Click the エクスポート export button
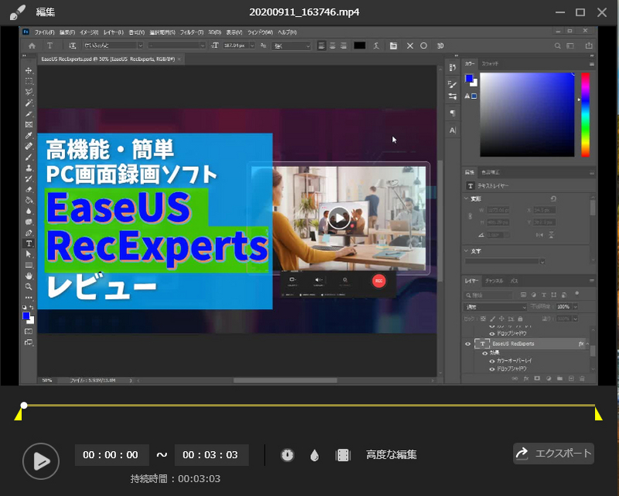The width and height of the screenshot is (619, 496). pyautogui.click(x=553, y=454)
